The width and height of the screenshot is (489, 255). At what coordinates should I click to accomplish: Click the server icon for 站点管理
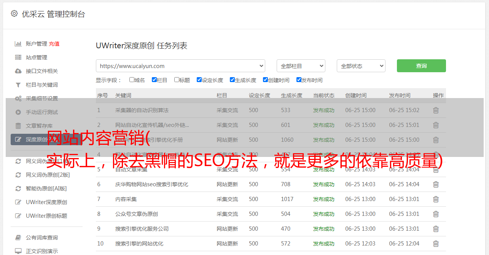coord(18,57)
